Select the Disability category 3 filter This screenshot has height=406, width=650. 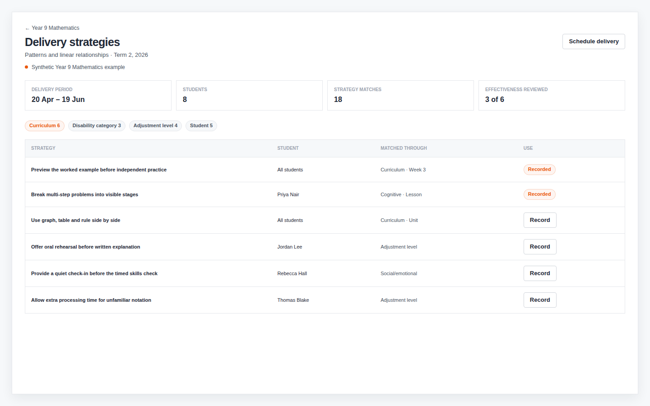[x=97, y=126]
